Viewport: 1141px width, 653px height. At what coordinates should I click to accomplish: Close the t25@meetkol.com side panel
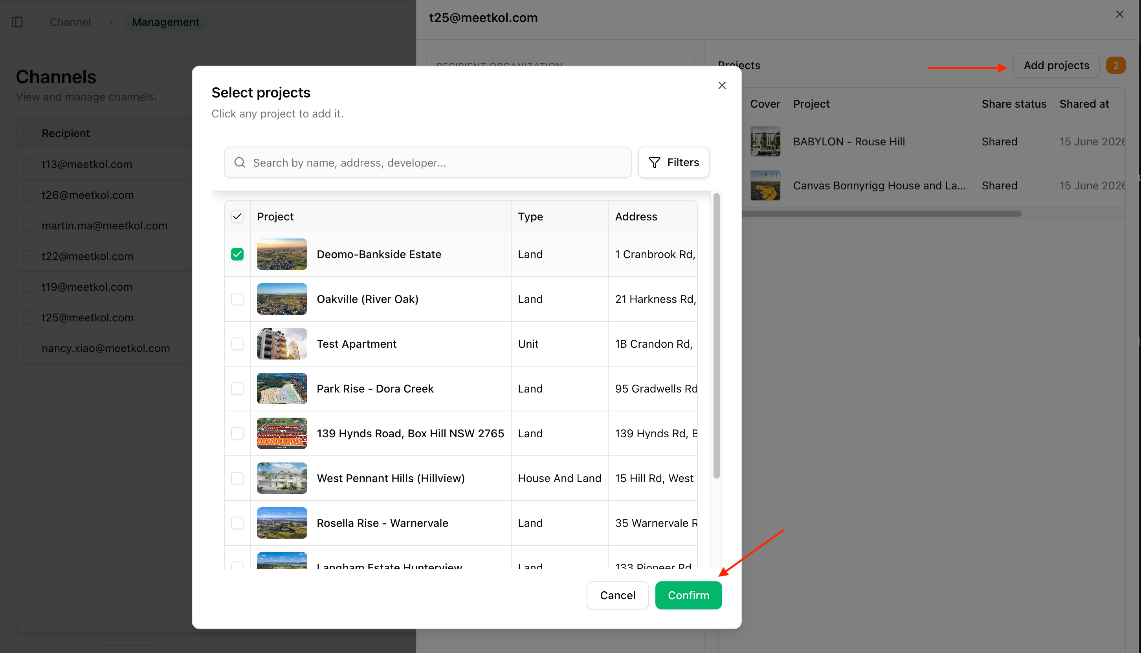click(x=1119, y=15)
